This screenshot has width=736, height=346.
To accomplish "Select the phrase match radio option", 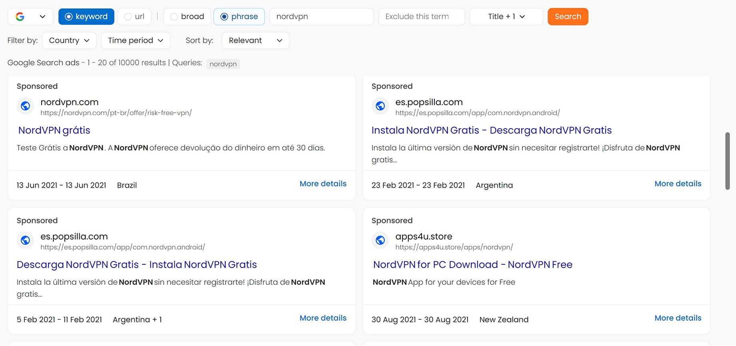I will coord(239,17).
